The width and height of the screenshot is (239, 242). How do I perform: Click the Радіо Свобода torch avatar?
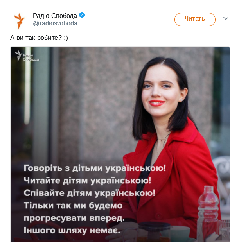pyautogui.click(x=19, y=21)
